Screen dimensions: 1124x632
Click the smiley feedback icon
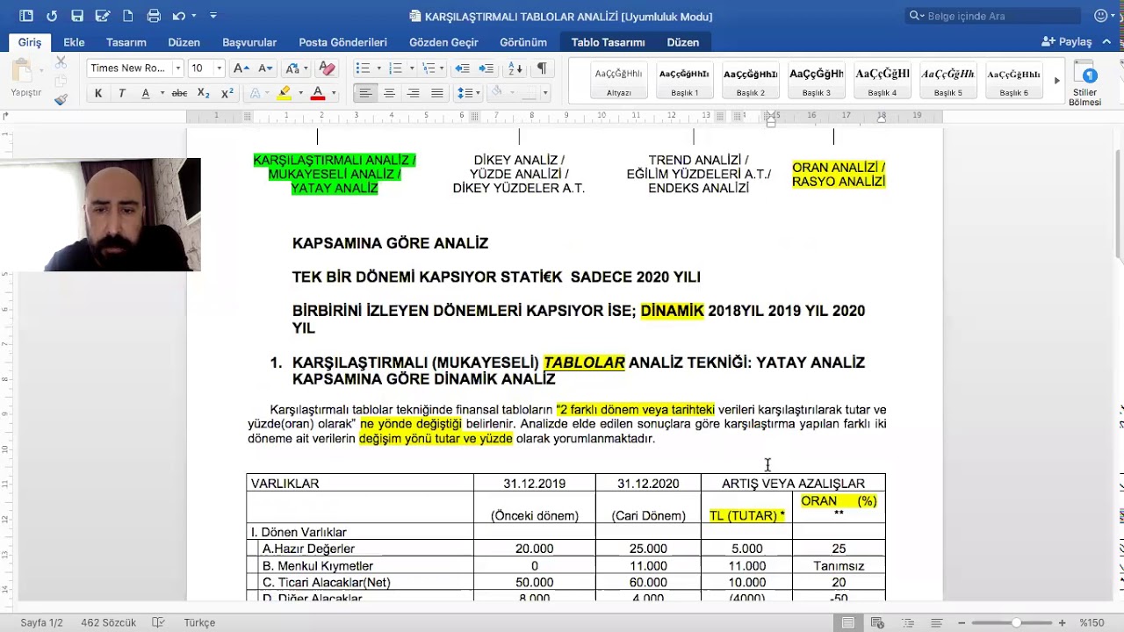pyautogui.click(x=1101, y=16)
